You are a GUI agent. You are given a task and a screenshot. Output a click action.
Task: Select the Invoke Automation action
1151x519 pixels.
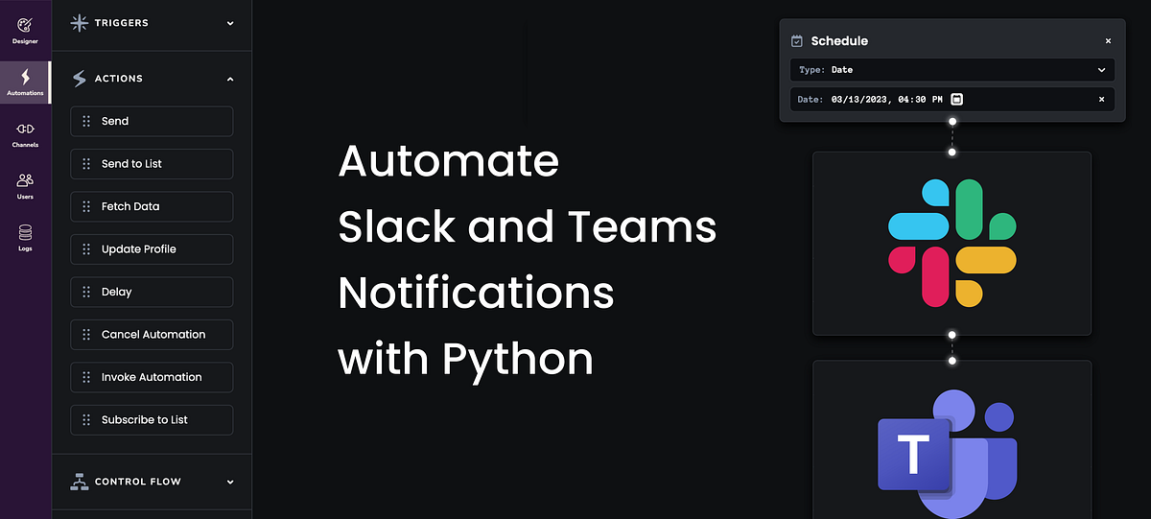click(x=152, y=377)
